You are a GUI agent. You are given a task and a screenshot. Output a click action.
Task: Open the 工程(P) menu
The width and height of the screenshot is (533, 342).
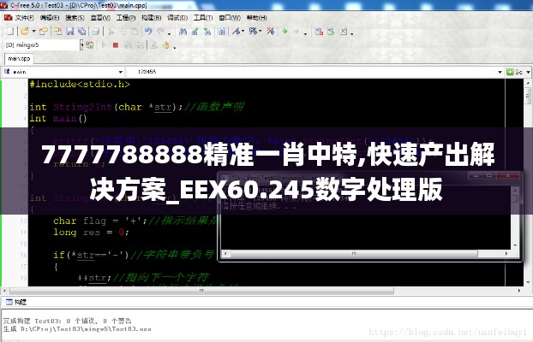[126, 18]
